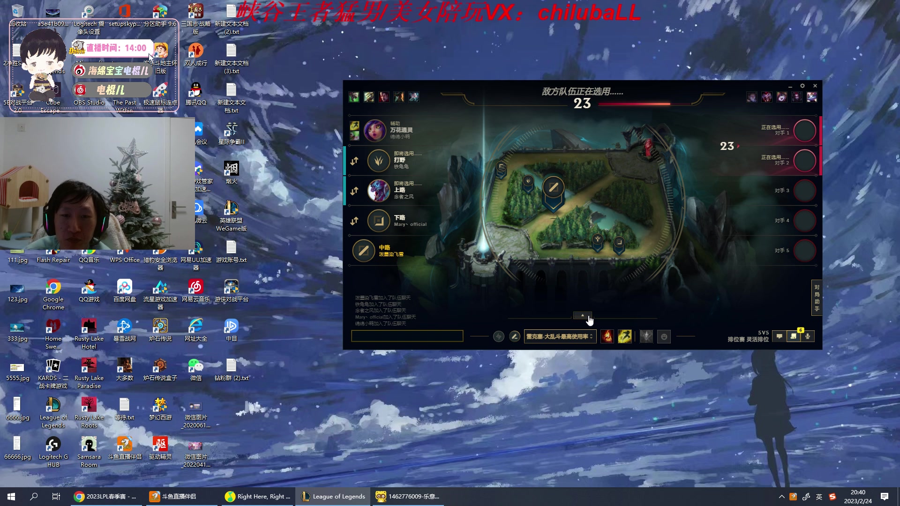
Task: Open League client settings gear
Action: click(802, 86)
